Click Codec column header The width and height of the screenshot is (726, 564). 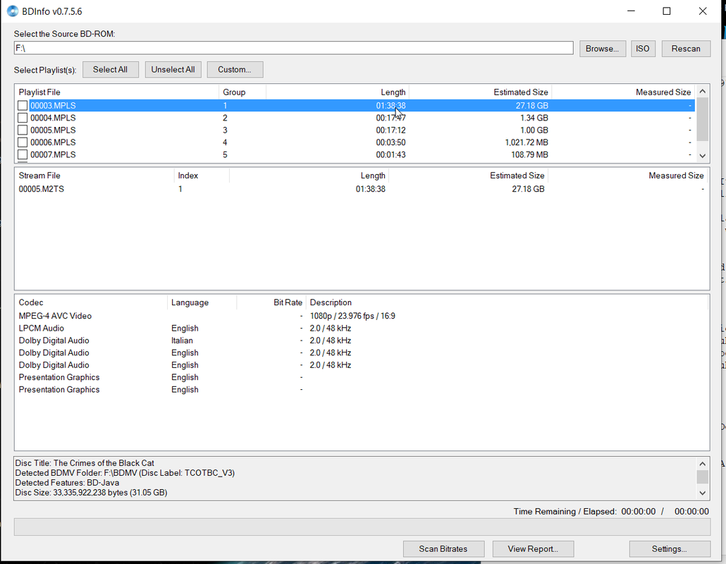[91, 302]
